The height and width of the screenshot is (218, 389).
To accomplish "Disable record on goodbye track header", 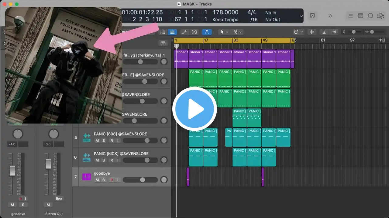I will [x=112, y=180].
